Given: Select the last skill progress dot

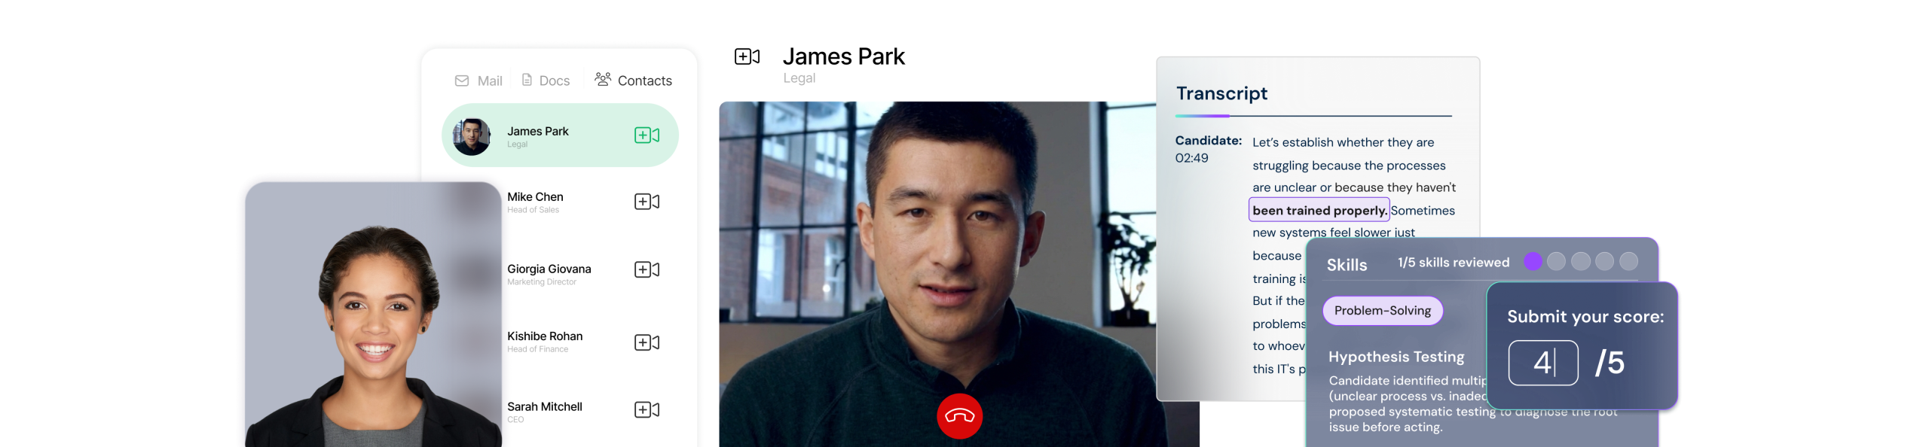Looking at the screenshot, I should pyautogui.click(x=1628, y=261).
